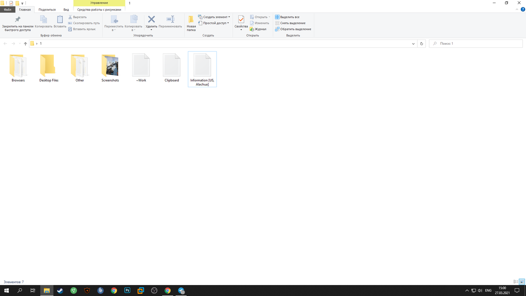526x296 pixels.
Task: Click the Вставить (Paste) ribbon icon
Action: point(60,21)
